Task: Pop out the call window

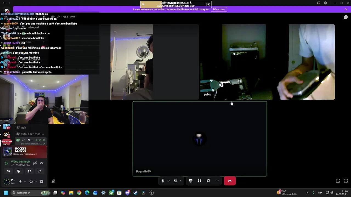Action: tap(338, 181)
